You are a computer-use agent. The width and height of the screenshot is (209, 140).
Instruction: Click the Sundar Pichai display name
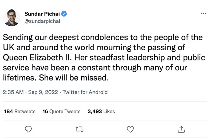[42, 14]
